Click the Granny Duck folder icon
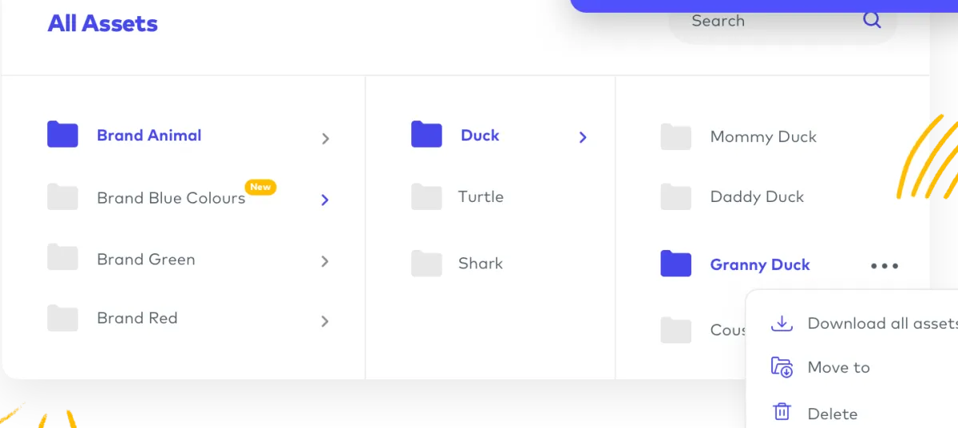This screenshot has height=428, width=958. (675, 264)
